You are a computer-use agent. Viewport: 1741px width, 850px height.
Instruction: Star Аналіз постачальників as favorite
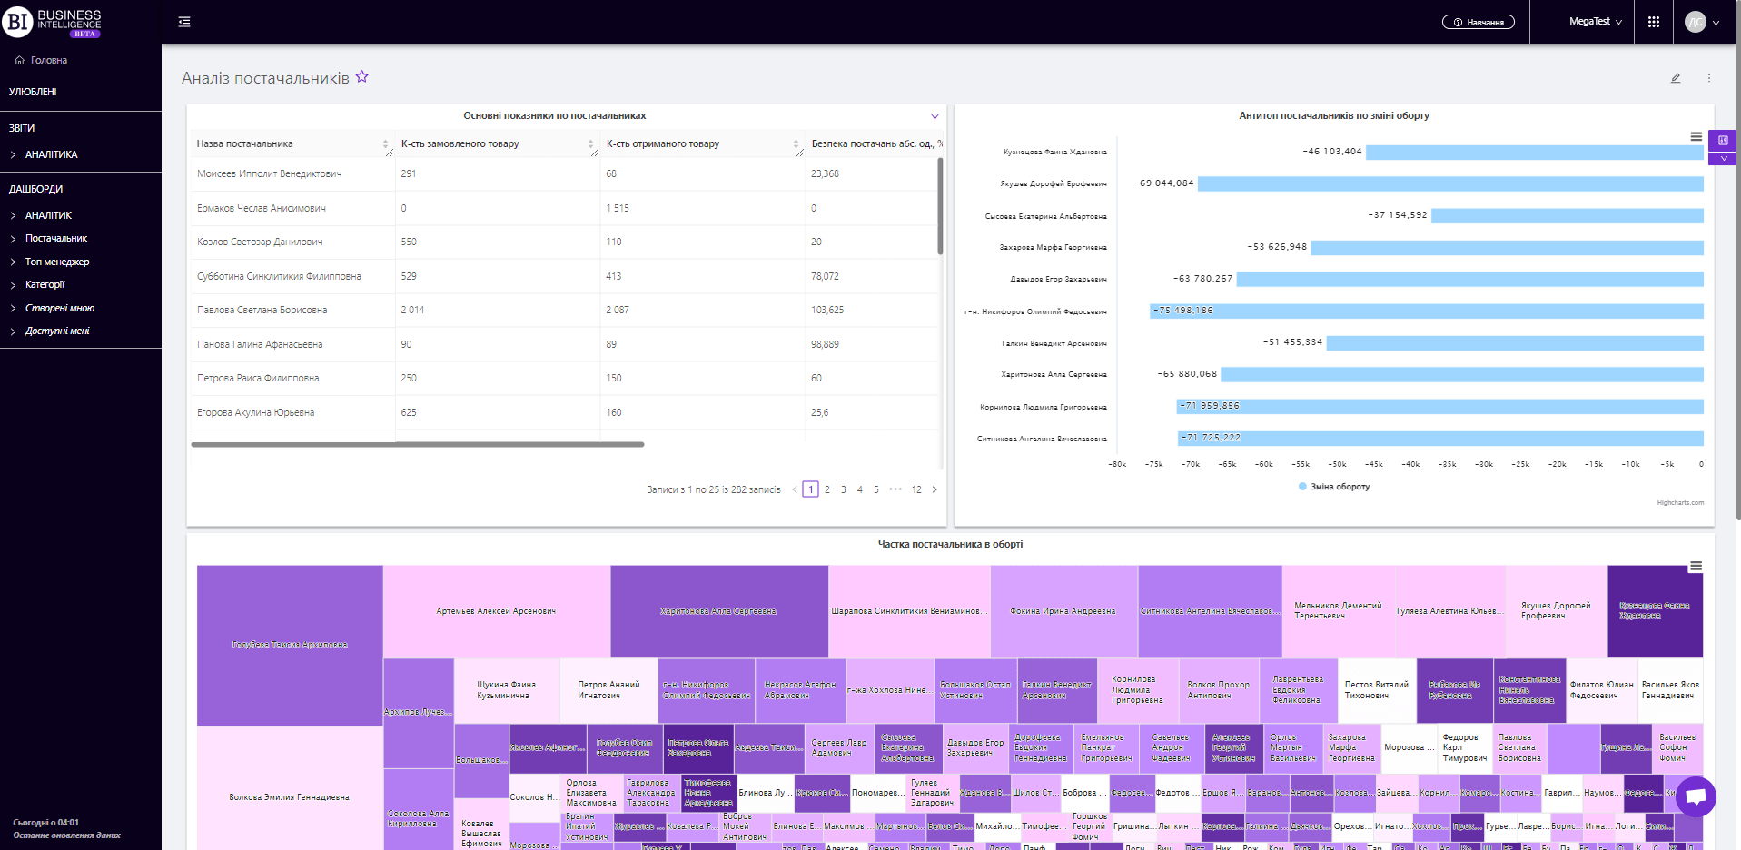[361, 77]
